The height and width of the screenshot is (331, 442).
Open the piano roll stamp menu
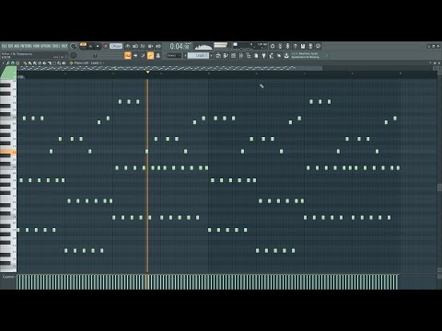[17, 63]
